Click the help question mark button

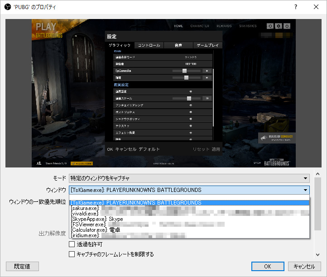pos(295,7)
